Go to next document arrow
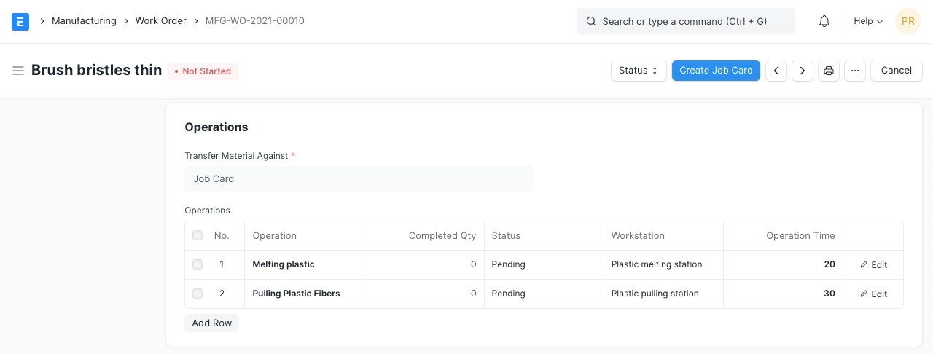 tap(803, 71)
